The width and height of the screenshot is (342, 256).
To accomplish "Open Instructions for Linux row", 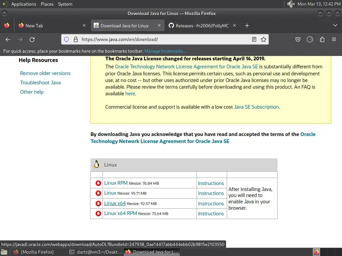I will point(211,193).
